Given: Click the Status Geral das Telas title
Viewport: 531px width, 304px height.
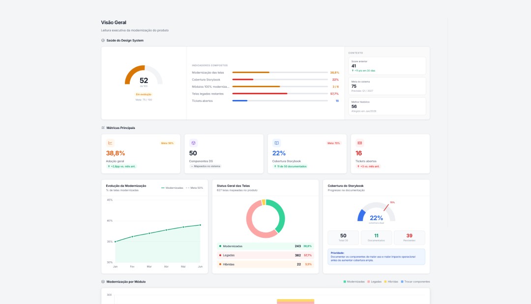Looking at the screenshot, I should tap(234, 186).
